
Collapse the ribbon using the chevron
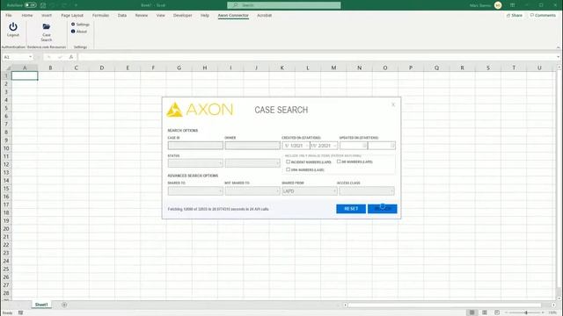point(559,47)
